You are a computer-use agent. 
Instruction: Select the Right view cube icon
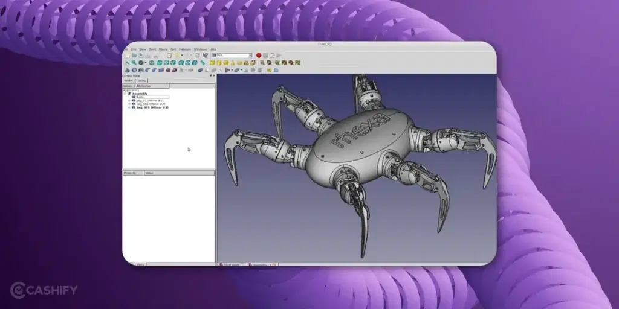(x=173, y=63)
